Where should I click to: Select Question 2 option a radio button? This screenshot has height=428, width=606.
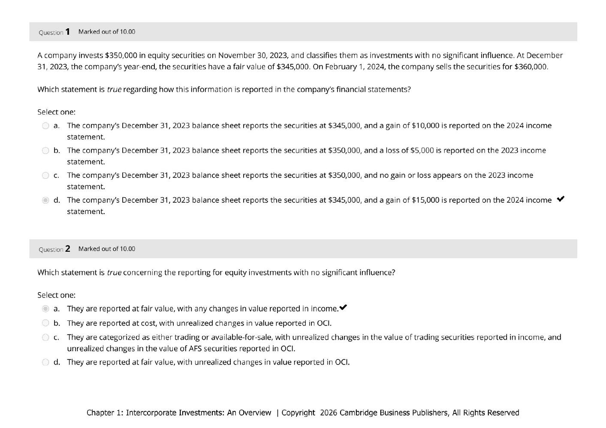click(x=45, y=309)
